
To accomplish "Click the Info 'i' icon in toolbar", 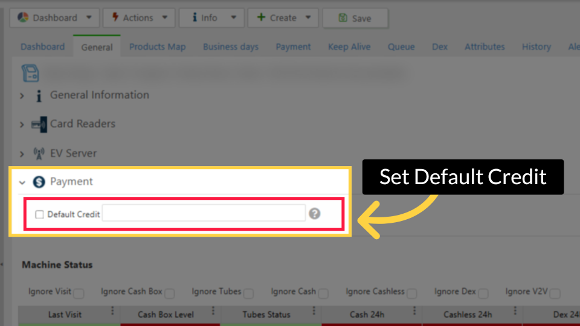I will click(195, 17).
